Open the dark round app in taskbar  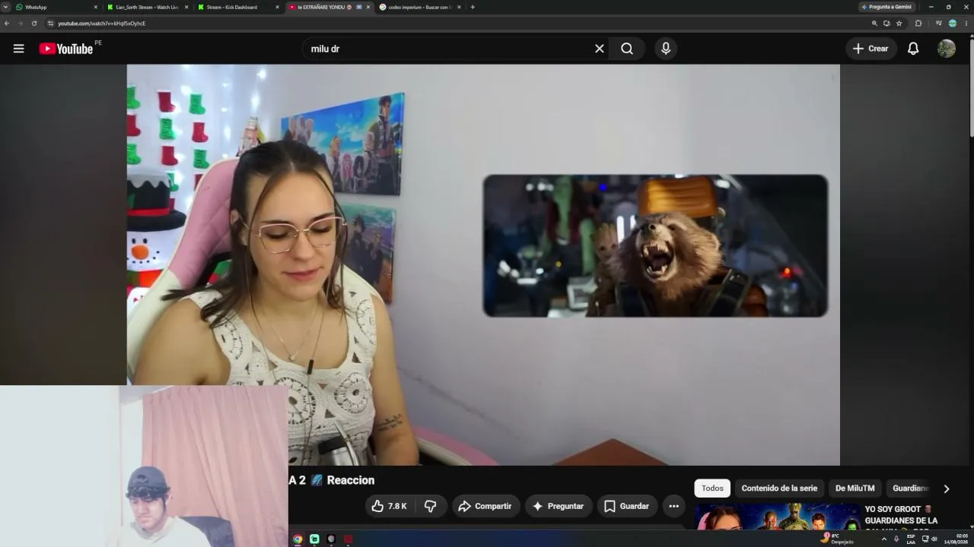coord(331,539)
